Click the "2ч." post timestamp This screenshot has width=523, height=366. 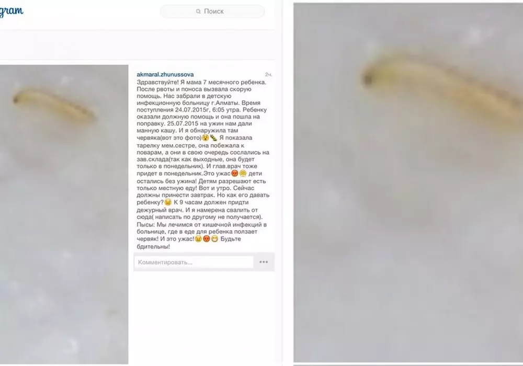tap(268, 75)
